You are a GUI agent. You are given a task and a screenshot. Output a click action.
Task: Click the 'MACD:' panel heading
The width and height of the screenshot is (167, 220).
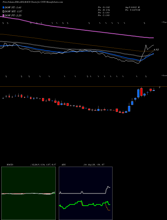10,165
